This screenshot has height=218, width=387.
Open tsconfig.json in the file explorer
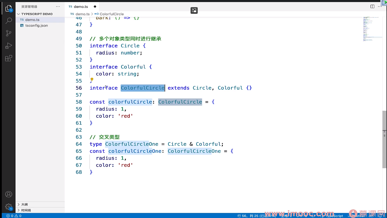click(37, 26)
